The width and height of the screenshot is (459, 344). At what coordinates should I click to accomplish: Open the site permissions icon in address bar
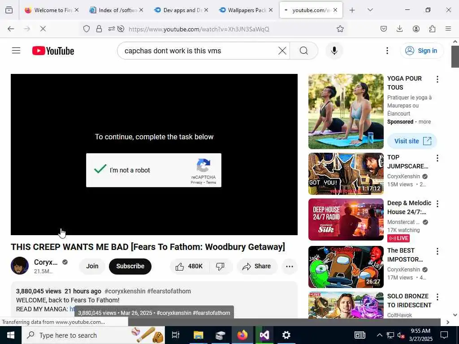112,29
